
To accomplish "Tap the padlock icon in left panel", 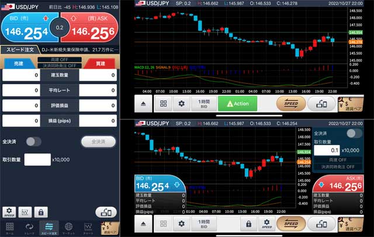I will point(41,211).
